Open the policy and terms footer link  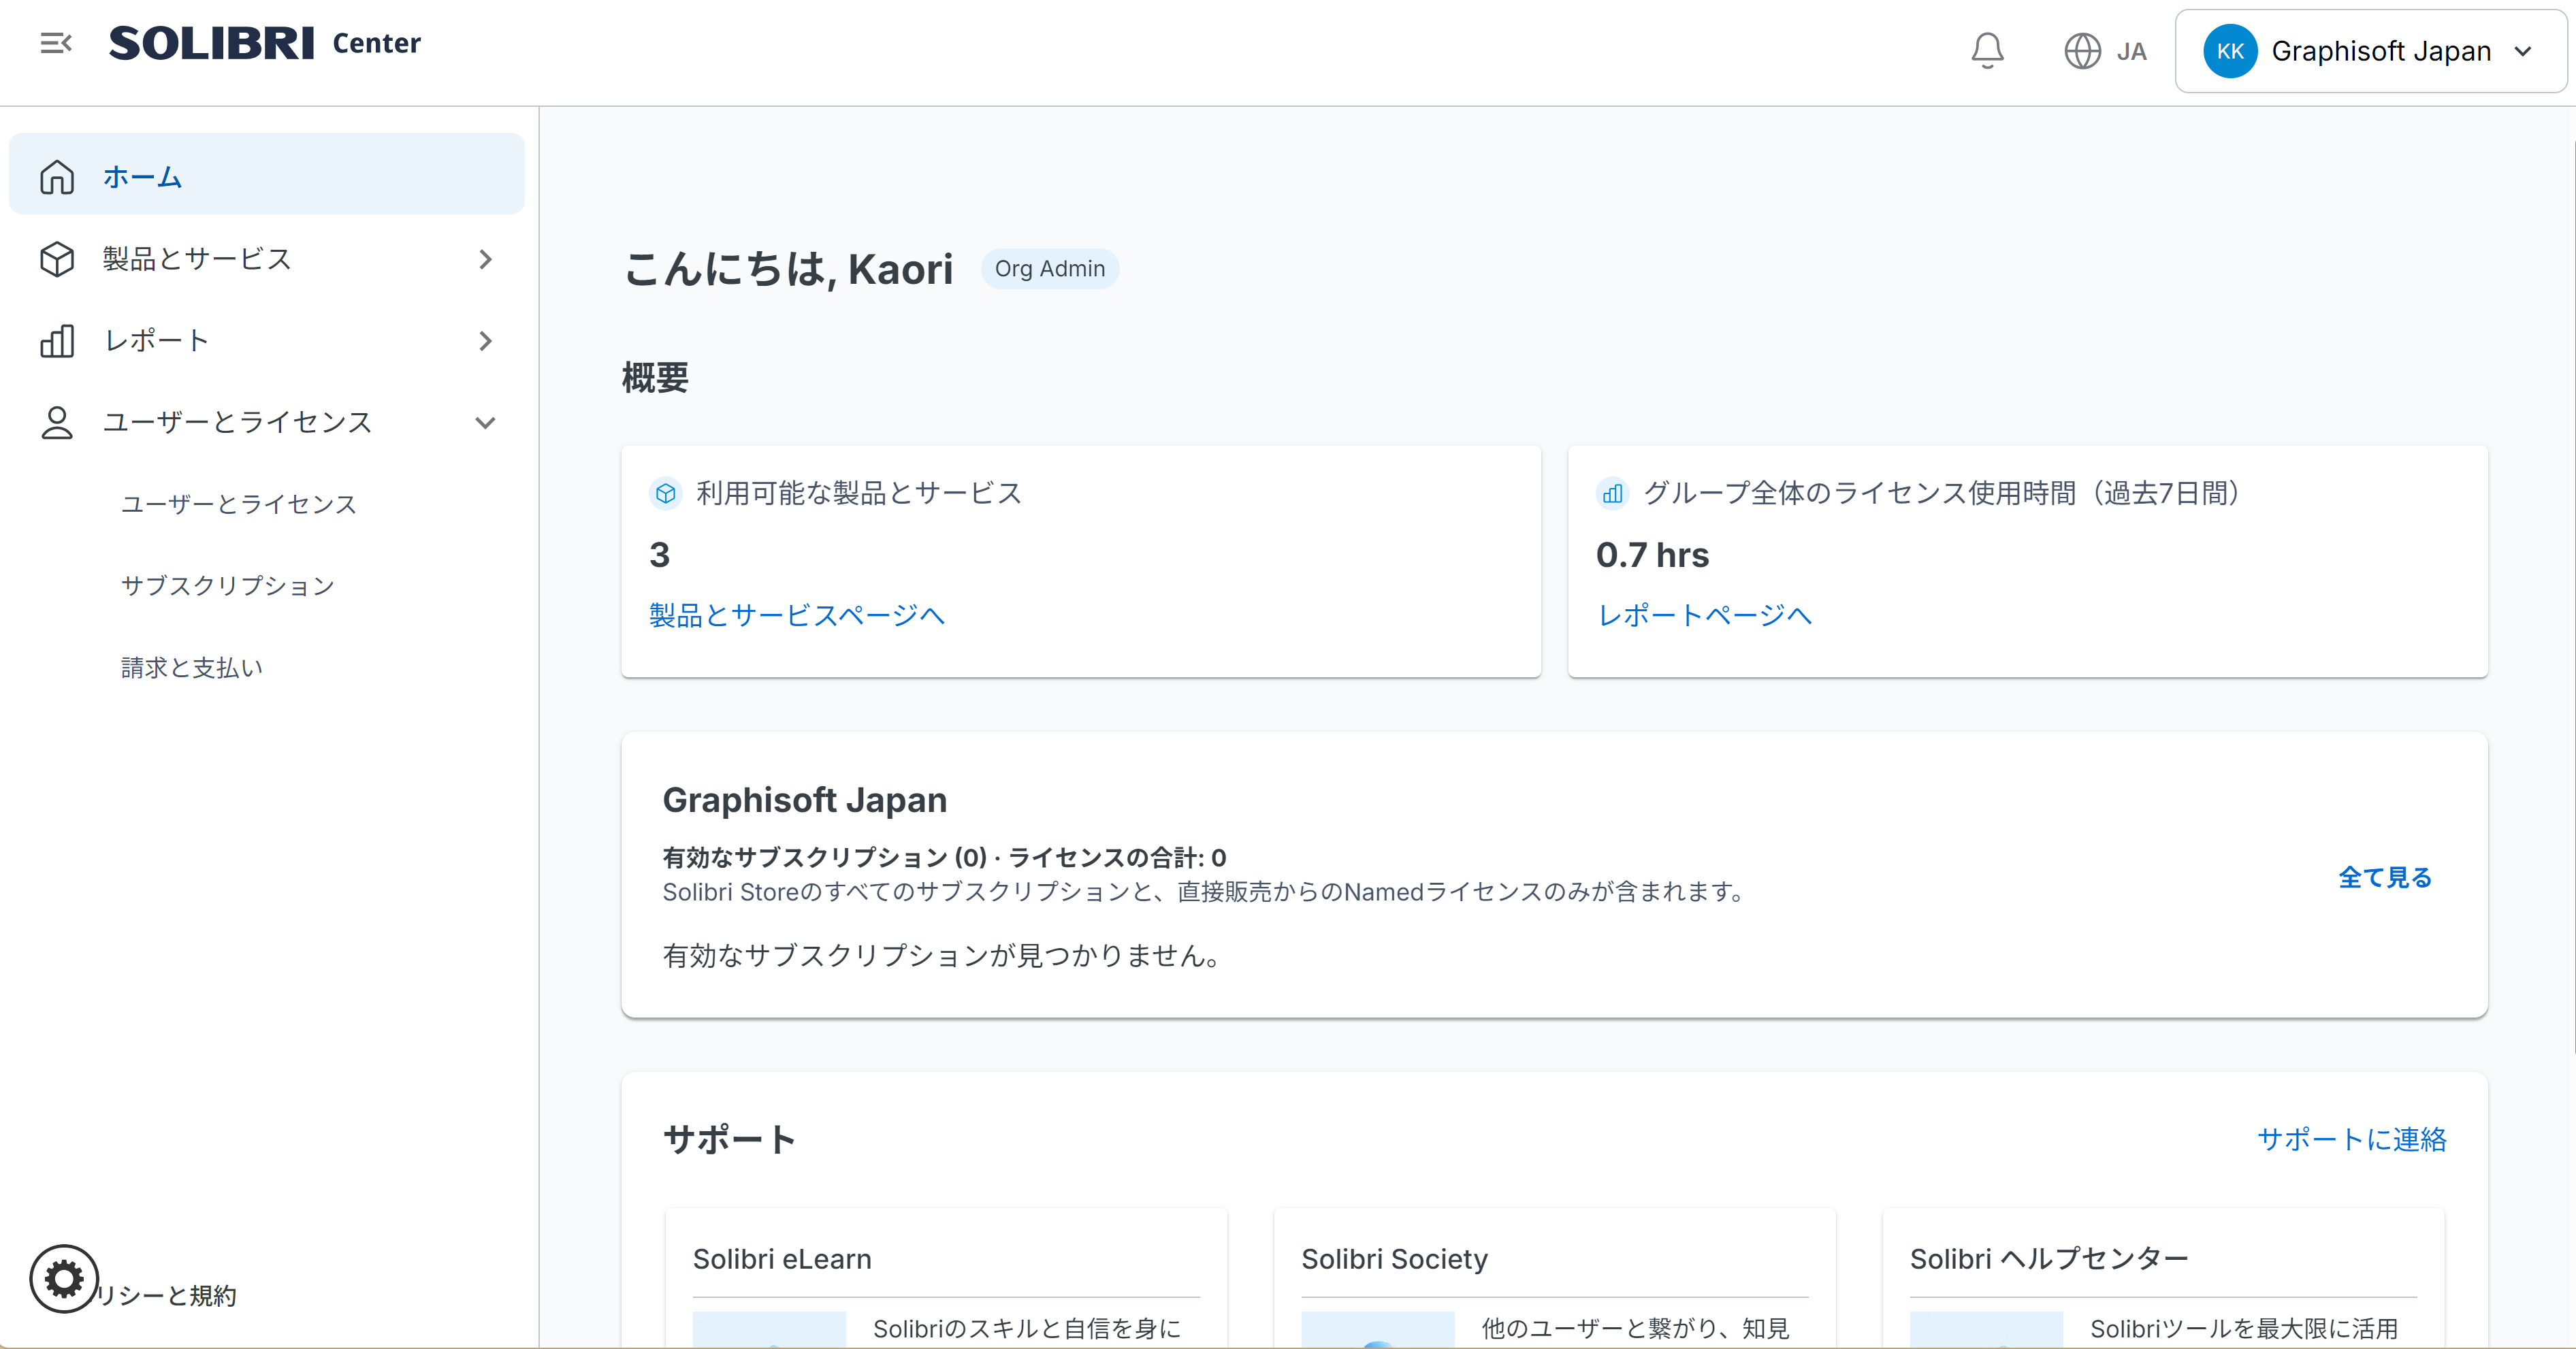[166, 1296]
